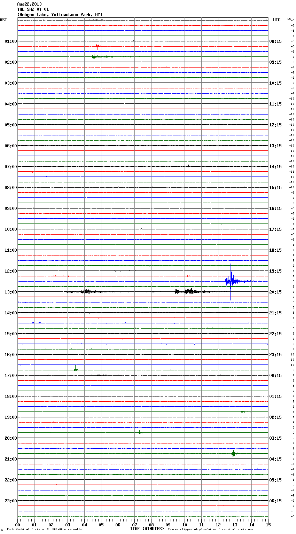Click the 20:15 UTC time label

point(275,292)
